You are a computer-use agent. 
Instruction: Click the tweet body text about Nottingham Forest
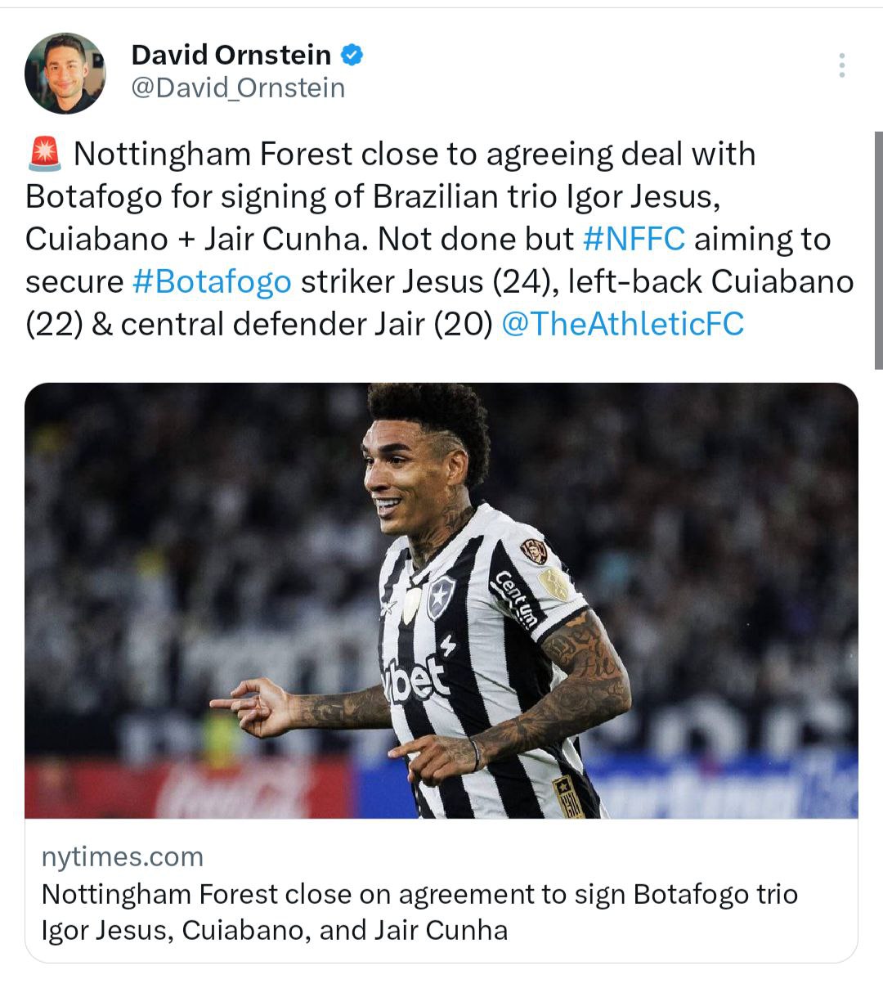click(440, 239)
